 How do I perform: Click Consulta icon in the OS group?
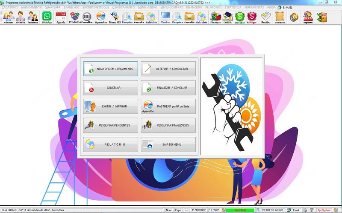[x=139, y=17]
